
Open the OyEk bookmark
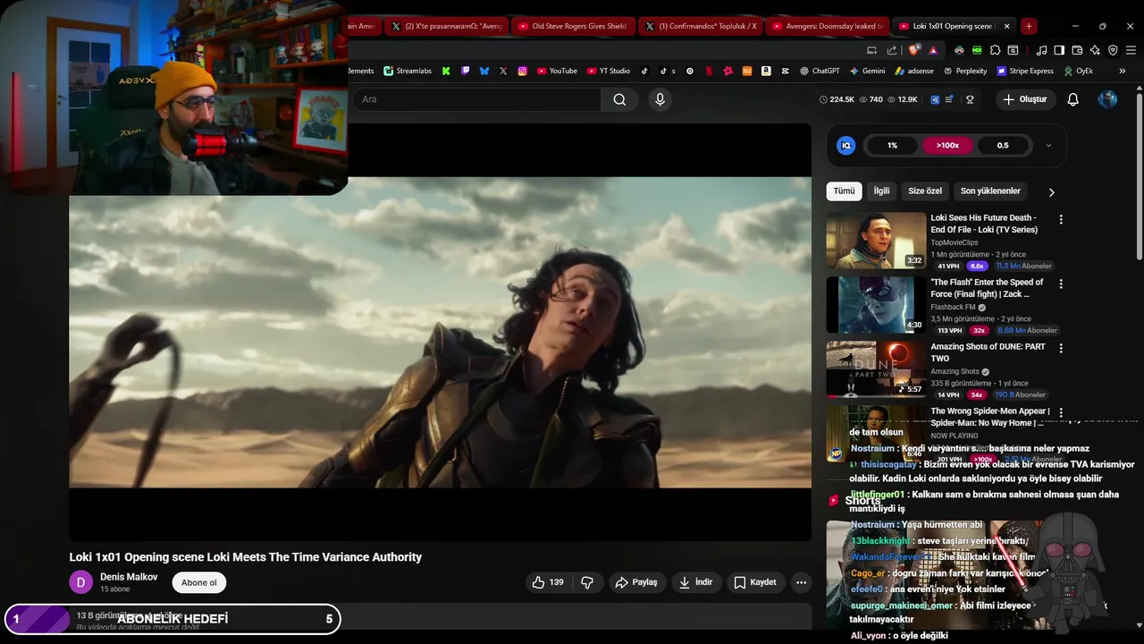(1078, 71)
